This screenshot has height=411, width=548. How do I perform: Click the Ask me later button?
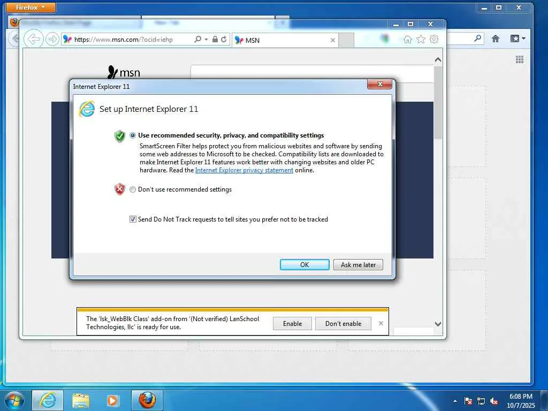[358, 264]
